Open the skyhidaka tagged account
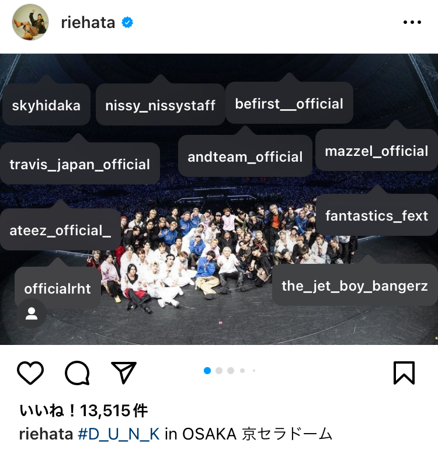Viewport: 438px width, 450px height. coord(46,105)
